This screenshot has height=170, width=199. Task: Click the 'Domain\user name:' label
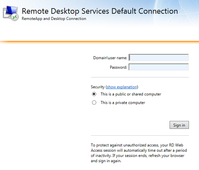(x=110, y=58)
